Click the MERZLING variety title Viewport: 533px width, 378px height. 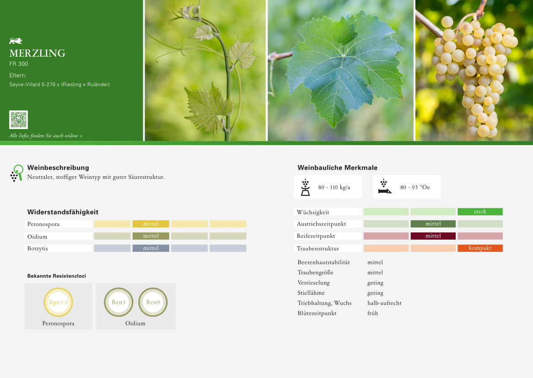point(37,53)
